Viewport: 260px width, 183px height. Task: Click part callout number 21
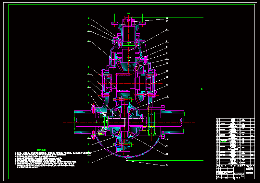pos(167,53)
